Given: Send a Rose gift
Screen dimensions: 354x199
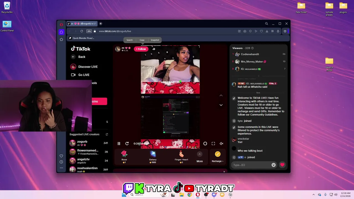Looking at the screenshot, I should click(x=124, y=157).
